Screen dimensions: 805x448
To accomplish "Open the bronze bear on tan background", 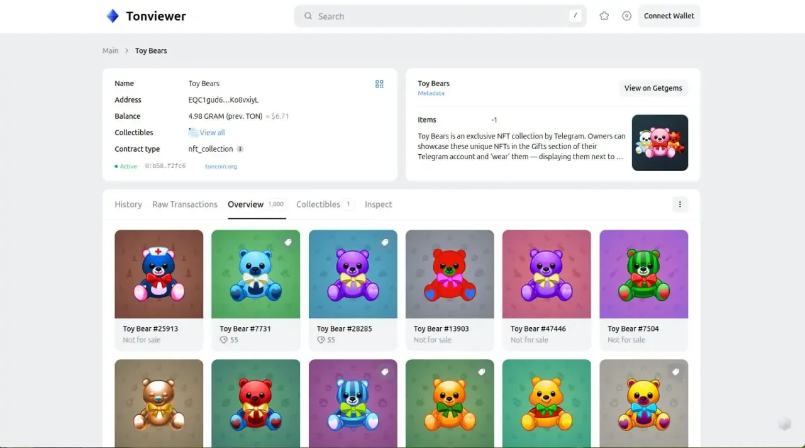I will pos(159,403).
